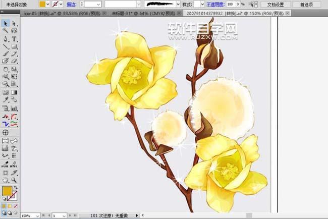Viewport: 328px width, 219px height.
Task: Open the fill color dropdown in control bar
Action: point(49,4)
